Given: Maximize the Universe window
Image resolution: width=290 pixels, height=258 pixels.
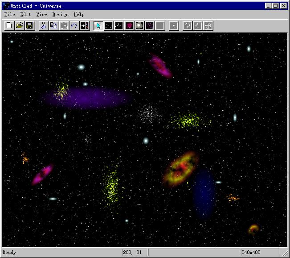Looking at the screenshot, I should pos(276,6).
